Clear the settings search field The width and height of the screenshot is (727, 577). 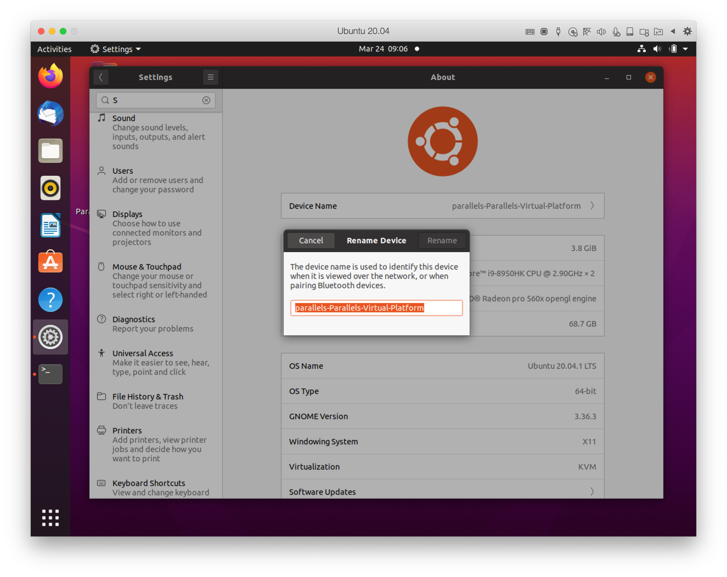(x=206, y=100)
